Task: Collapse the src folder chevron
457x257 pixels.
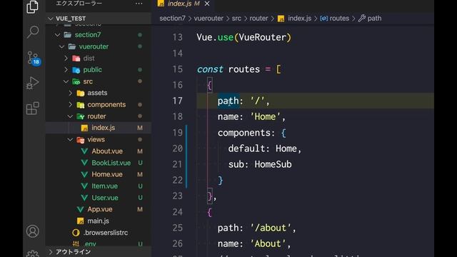Action: 66,81
